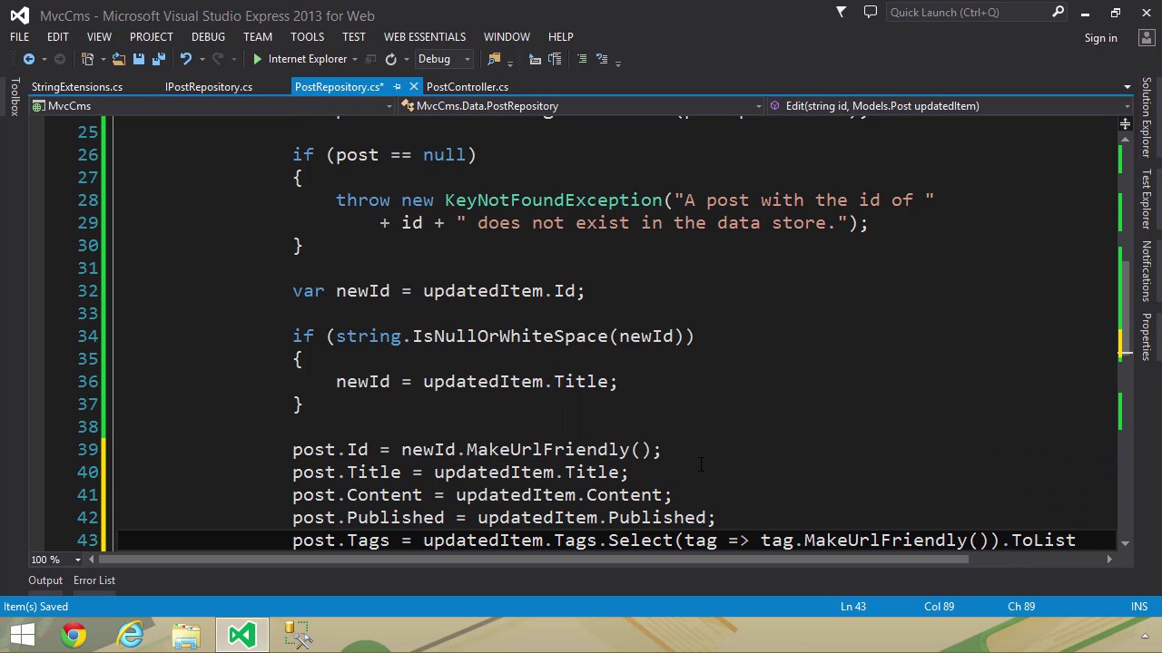Uncomment selected lines icon
This screenshot has height=653, width=1162.
(x=601, y=59)
